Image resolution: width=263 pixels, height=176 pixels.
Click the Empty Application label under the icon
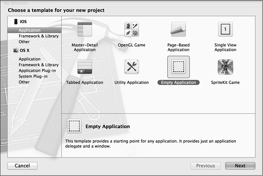[178, 82]
